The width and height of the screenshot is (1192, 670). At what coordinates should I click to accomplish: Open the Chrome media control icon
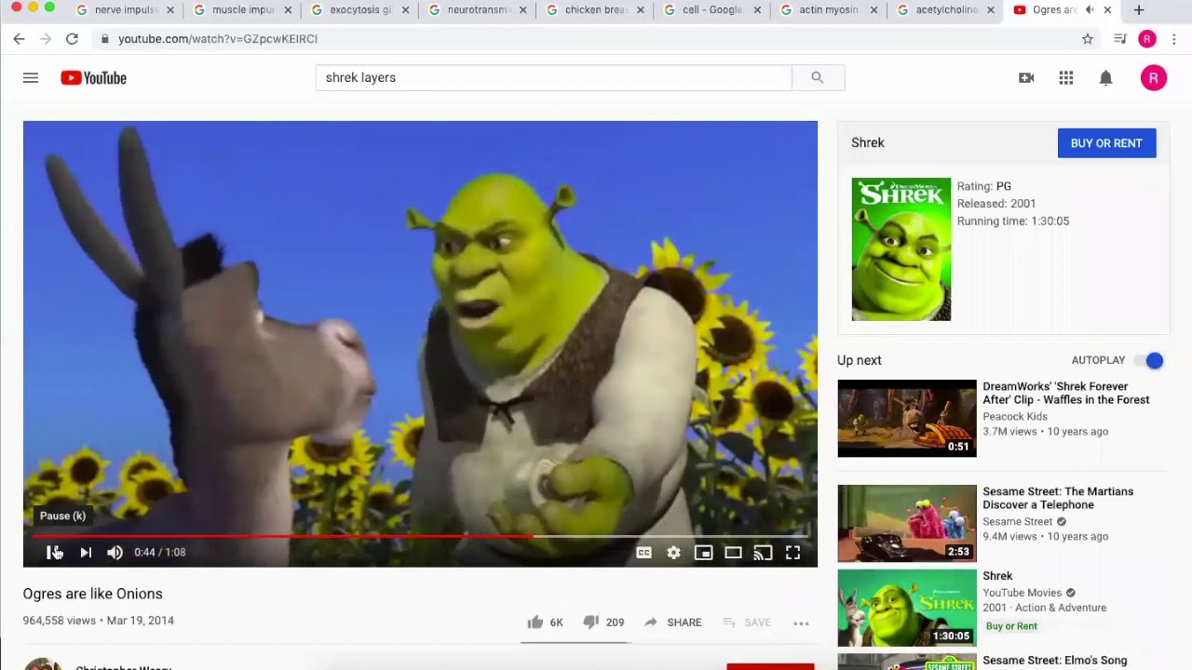[1120, 39]
